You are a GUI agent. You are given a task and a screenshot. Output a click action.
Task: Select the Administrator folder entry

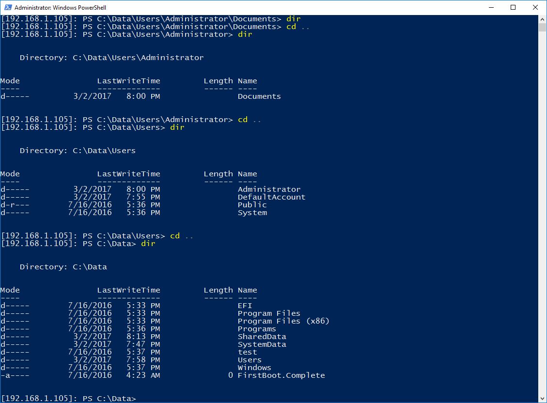point(269,189)
